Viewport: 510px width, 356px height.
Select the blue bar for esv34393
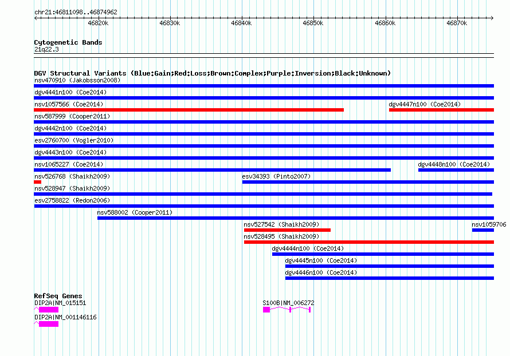(x=368, y=182)
